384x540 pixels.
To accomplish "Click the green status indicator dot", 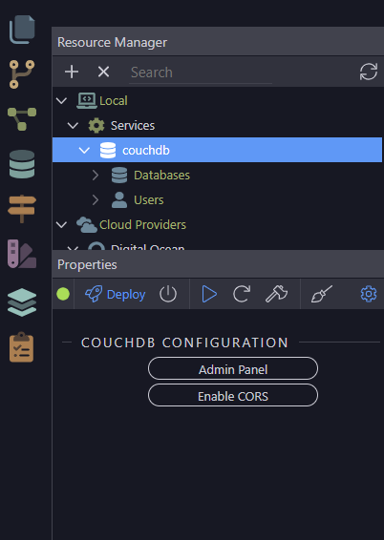I will click(x=63, y=294).
